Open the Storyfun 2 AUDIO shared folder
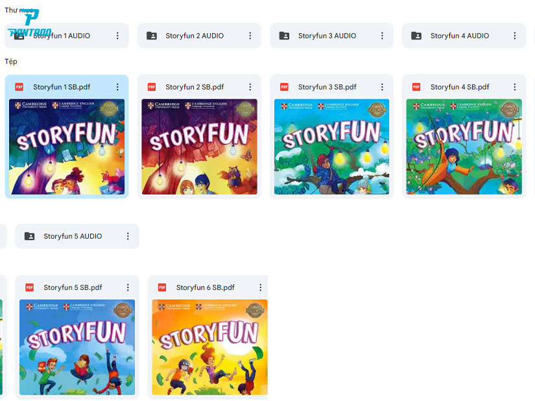The width and height of the screenshot is (535, 401). tap(194, 36)
